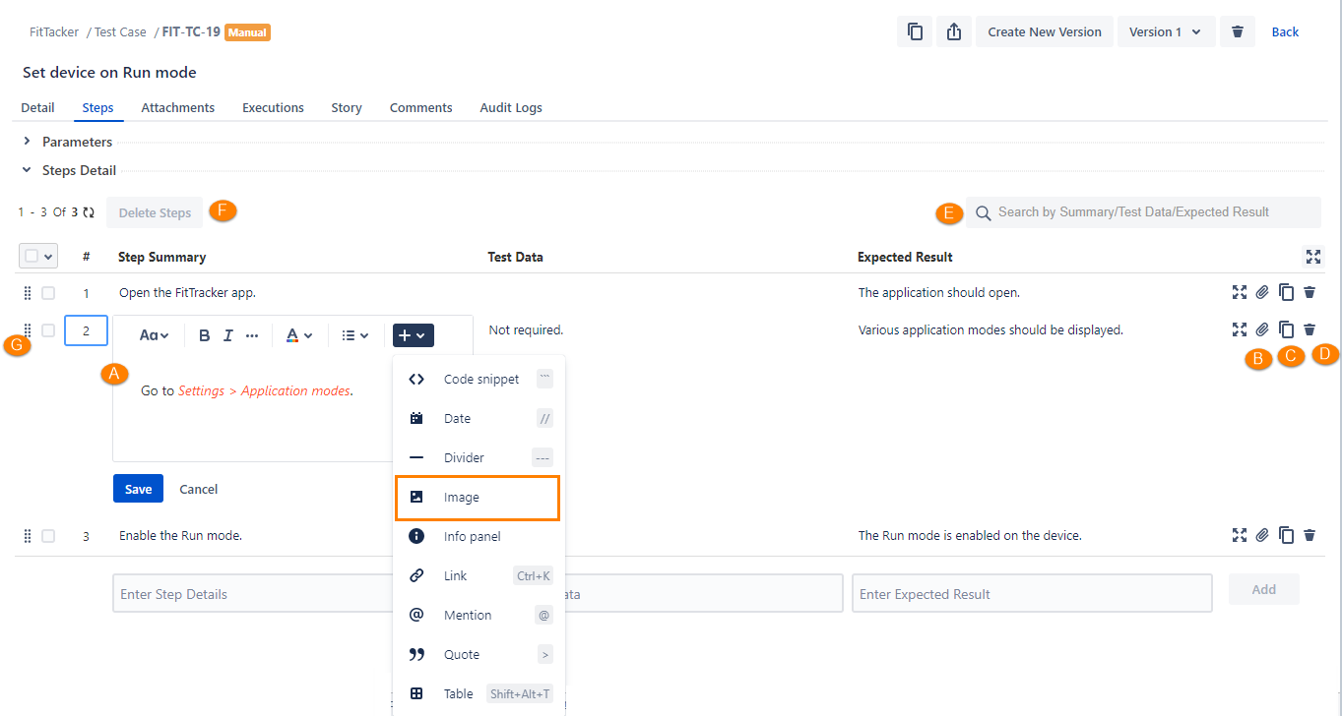Click the drag handle of step 1
This screenshot has height=716, width=1342.
(x=28, y=292)
